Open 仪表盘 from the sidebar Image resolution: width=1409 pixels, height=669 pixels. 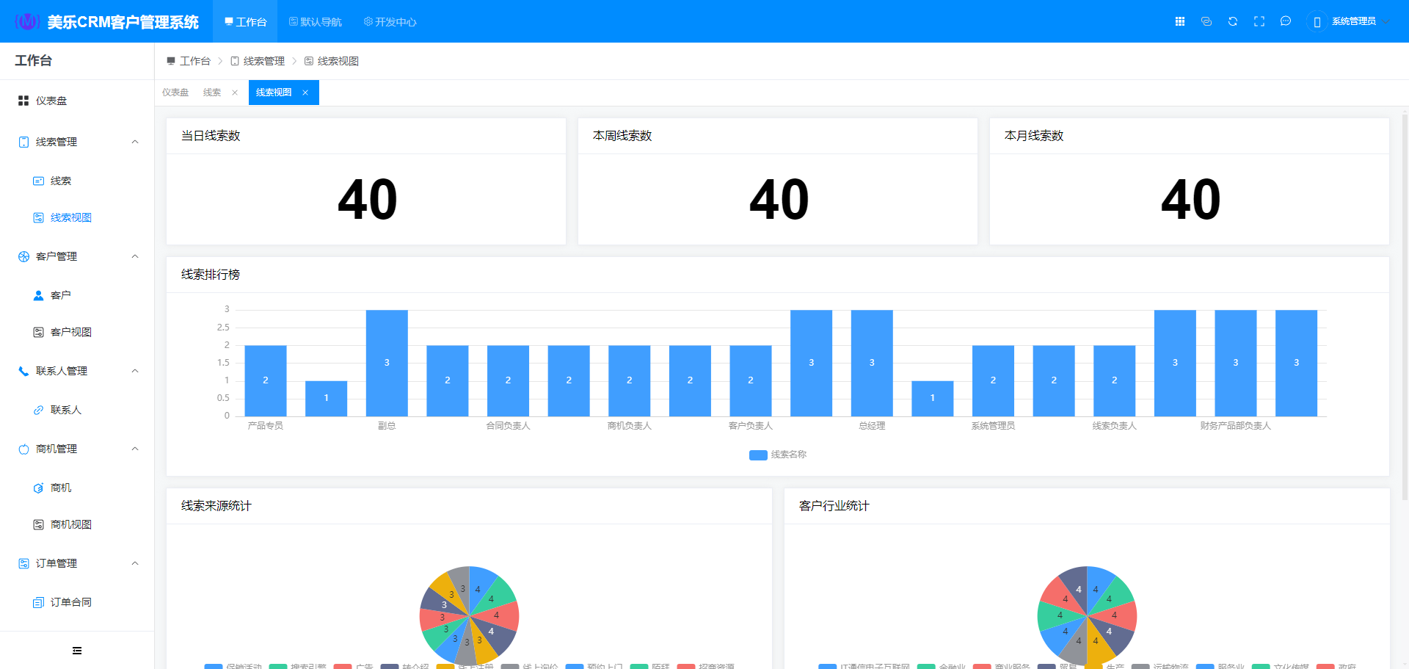pyautogui.click(x=51, y=101)
